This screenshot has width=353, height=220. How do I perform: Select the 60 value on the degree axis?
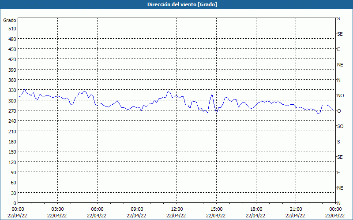(14, 183)
